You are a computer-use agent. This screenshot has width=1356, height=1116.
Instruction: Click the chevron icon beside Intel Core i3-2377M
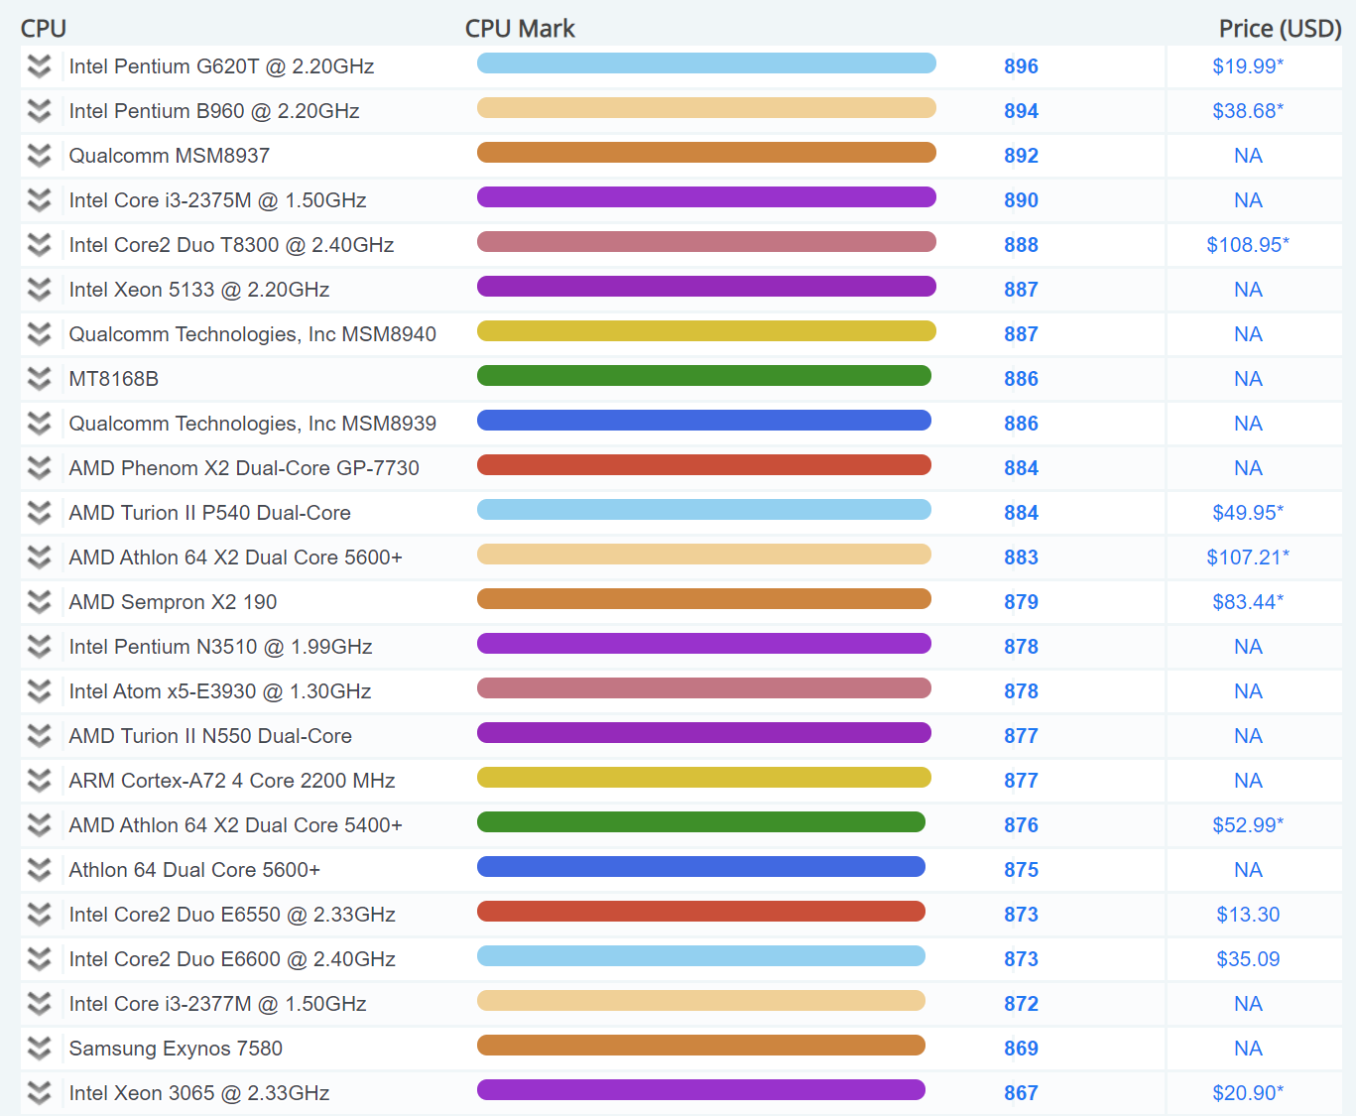(39, 1004)
